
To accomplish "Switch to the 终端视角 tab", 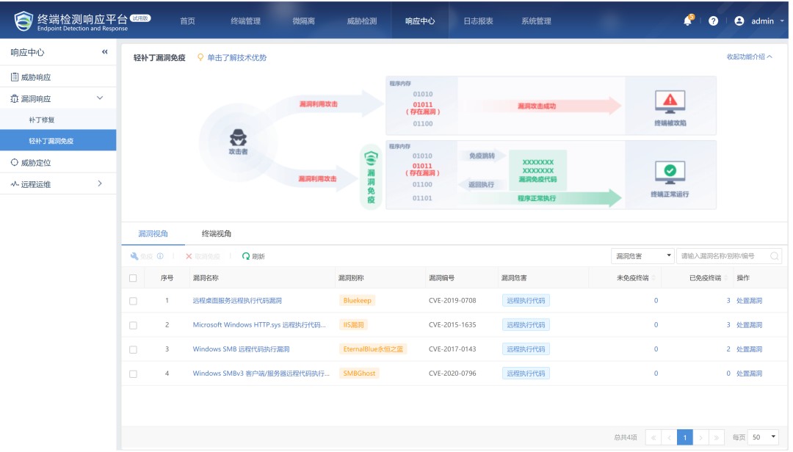I will pyautogui.click(x=217, y=233).
